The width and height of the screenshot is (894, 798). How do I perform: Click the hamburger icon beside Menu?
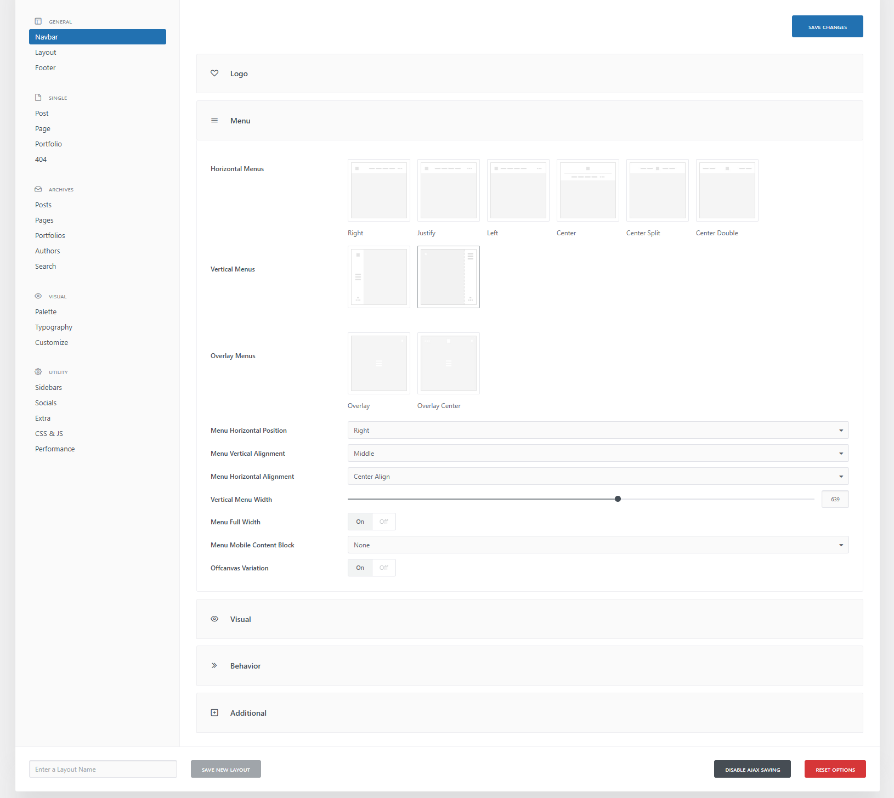tap(214, 121)
